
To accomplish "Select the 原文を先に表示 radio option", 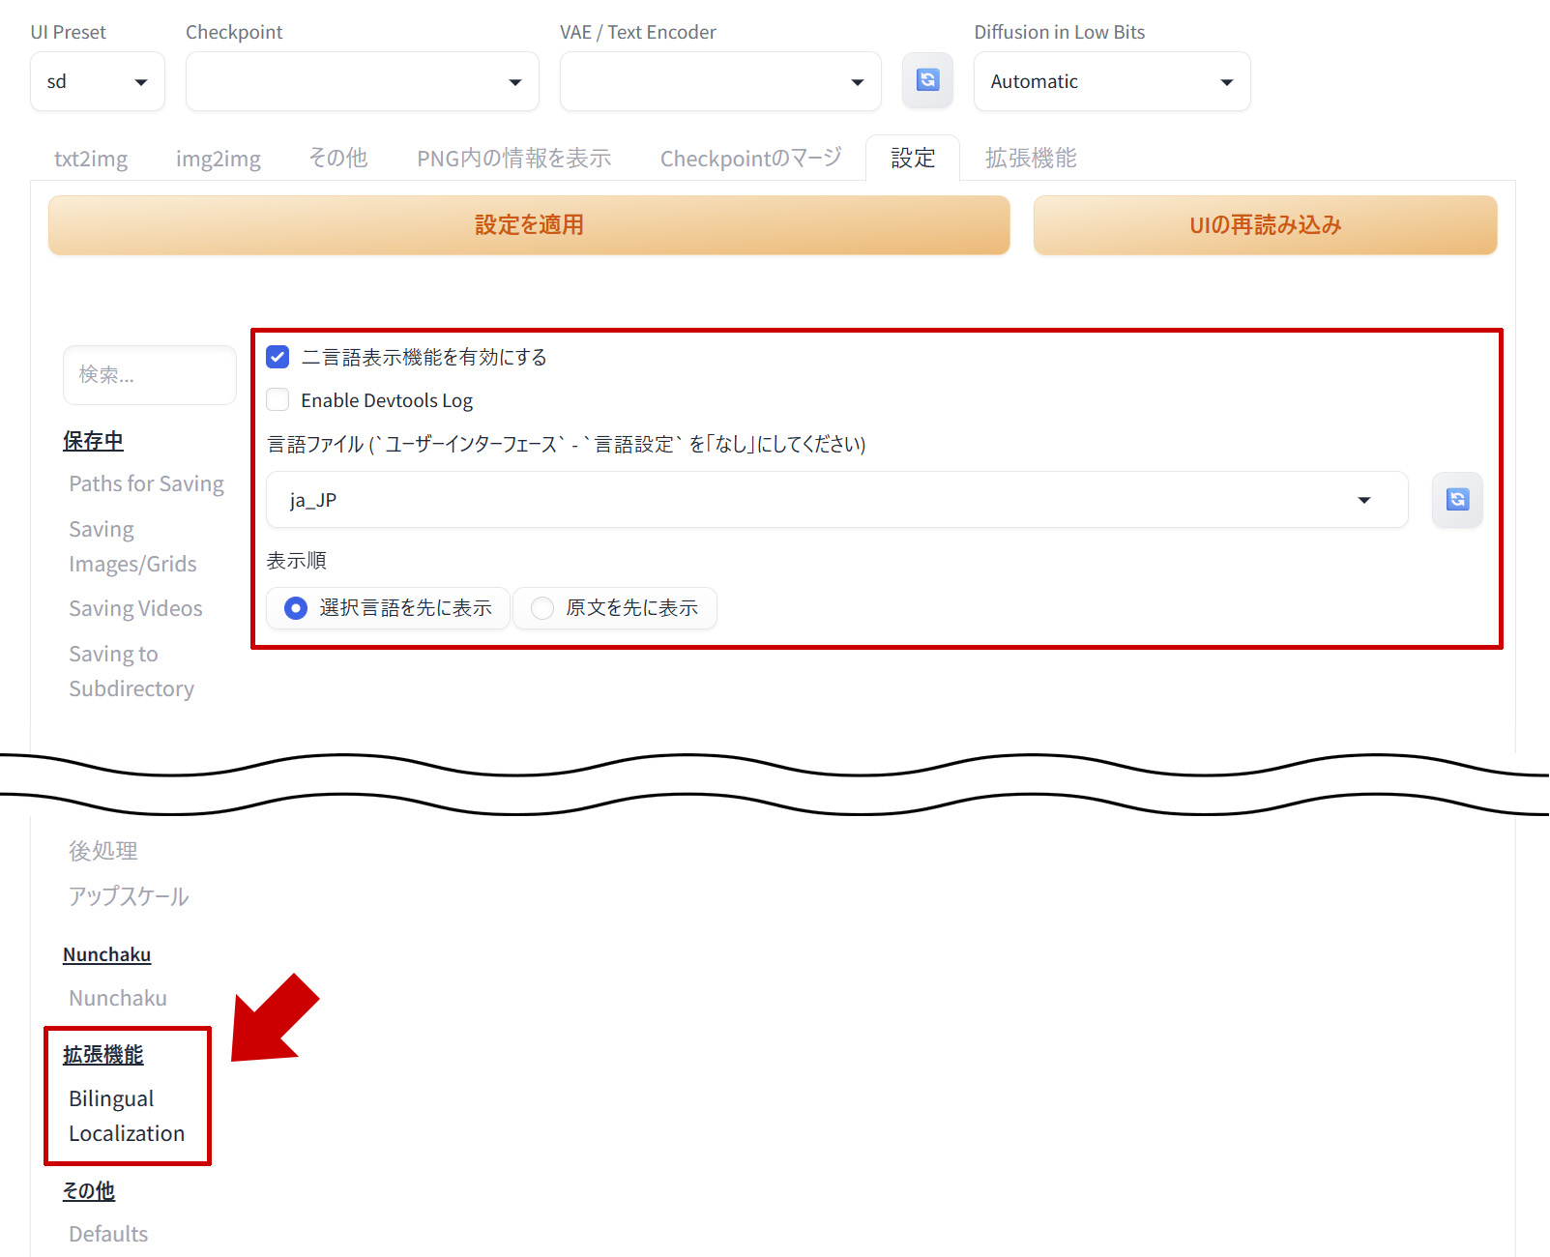I will [x=543, y=608].
